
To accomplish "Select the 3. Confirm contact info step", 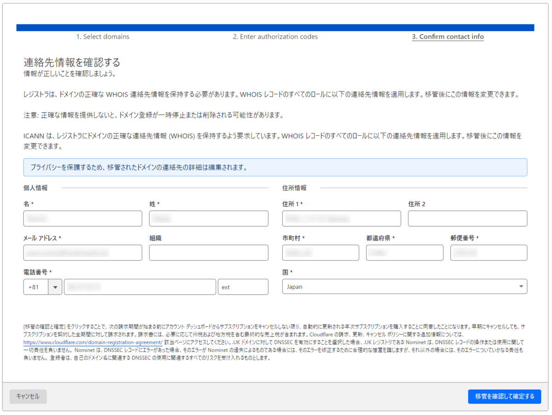I will click(448, 37).
